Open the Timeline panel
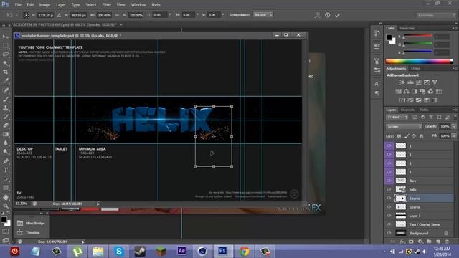This screenshot has height=258, width=459. click(29, 232)
